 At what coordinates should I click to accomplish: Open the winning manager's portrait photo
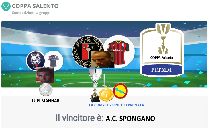coord(102,59)
